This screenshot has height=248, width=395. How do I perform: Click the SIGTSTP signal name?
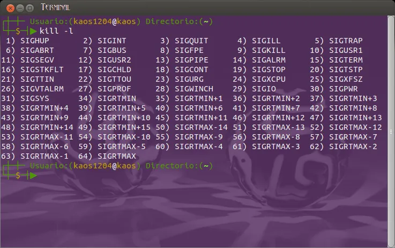346,69
